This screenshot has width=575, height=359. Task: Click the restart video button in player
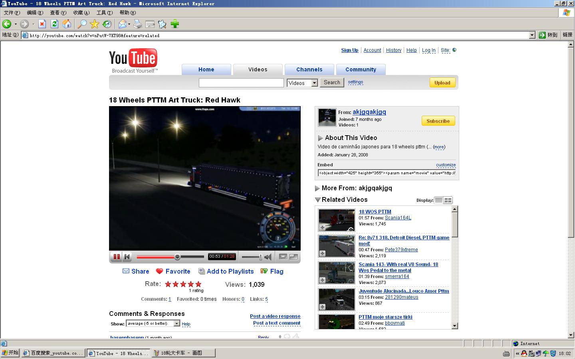click(x=127, y=257)
